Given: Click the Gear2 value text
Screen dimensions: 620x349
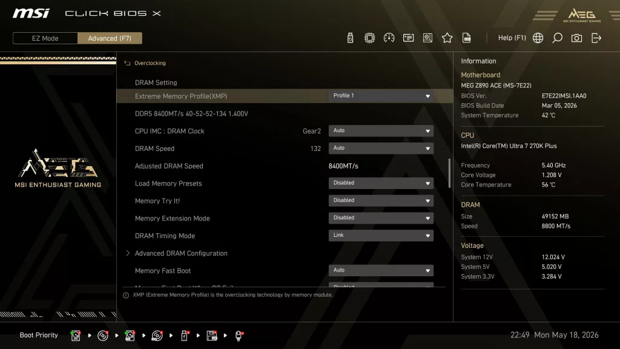Looking at the screenshot, I should coord(312,131).
